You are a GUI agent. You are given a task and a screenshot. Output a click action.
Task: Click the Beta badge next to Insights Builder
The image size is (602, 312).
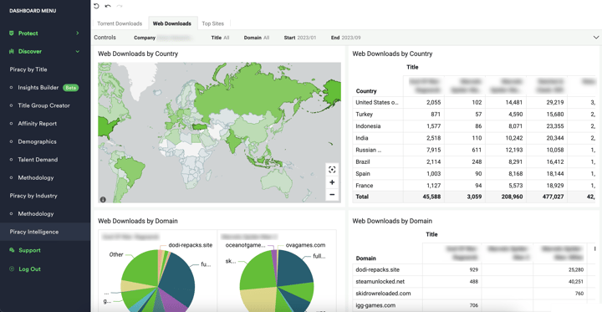click(70, 88)
